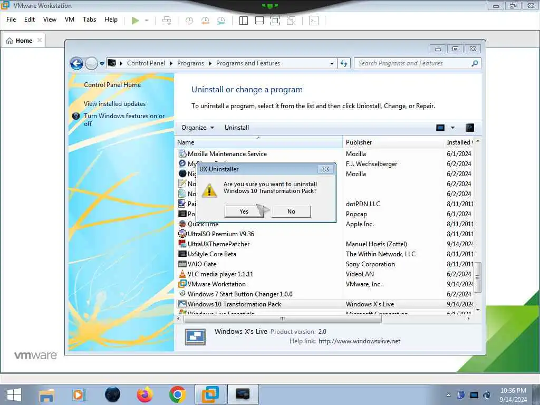
Task: Click the VMware Workstation taskbar icon
Action: coord(210,394)
